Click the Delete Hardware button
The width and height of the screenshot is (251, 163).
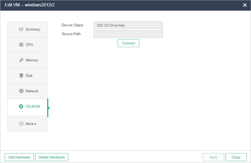[52, 157]
